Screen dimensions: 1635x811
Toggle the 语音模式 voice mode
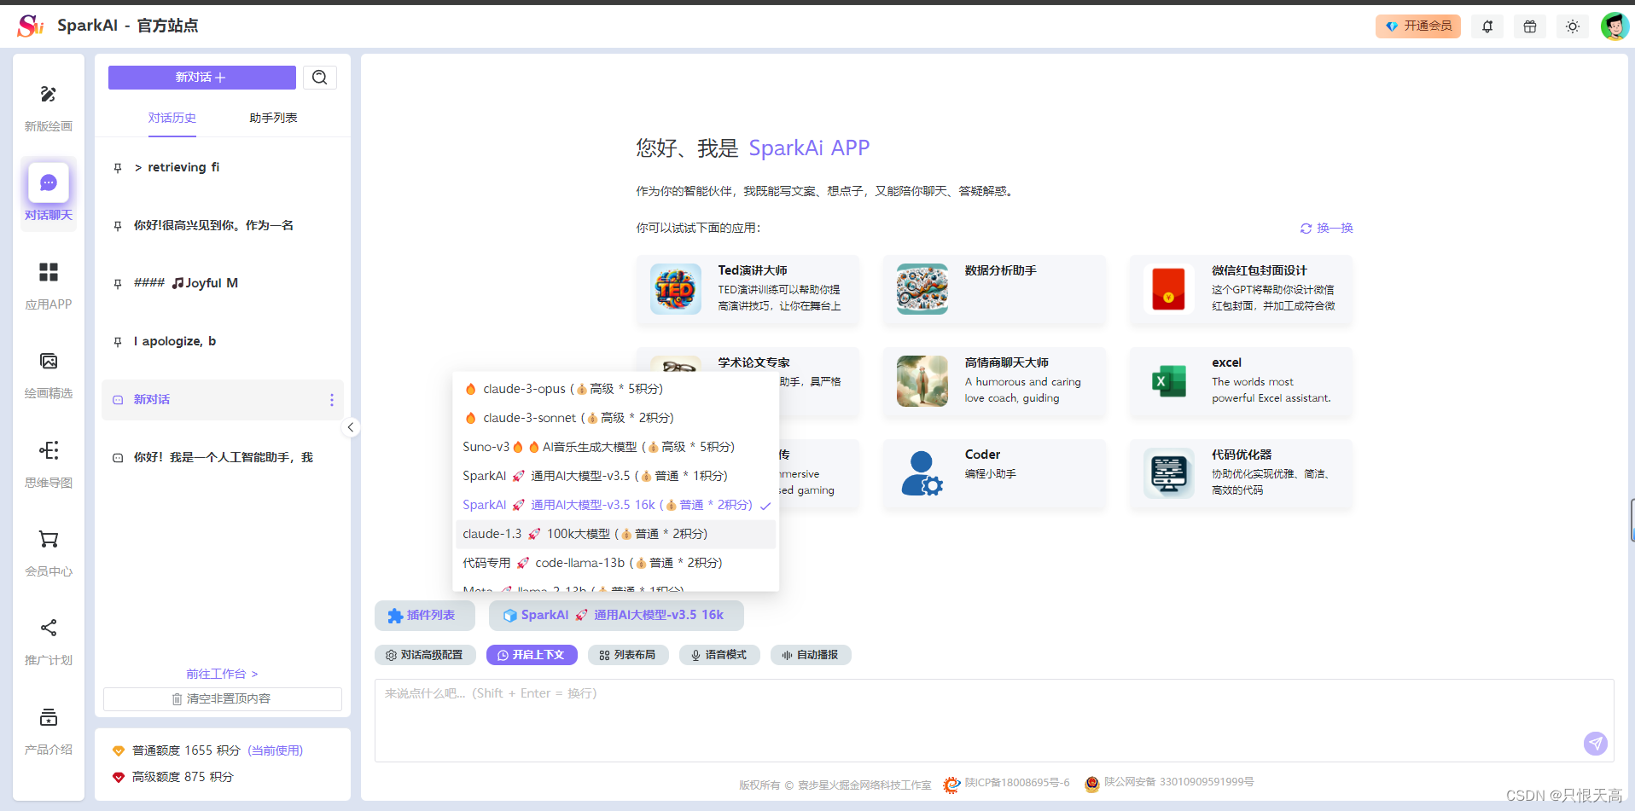point(719,655)
